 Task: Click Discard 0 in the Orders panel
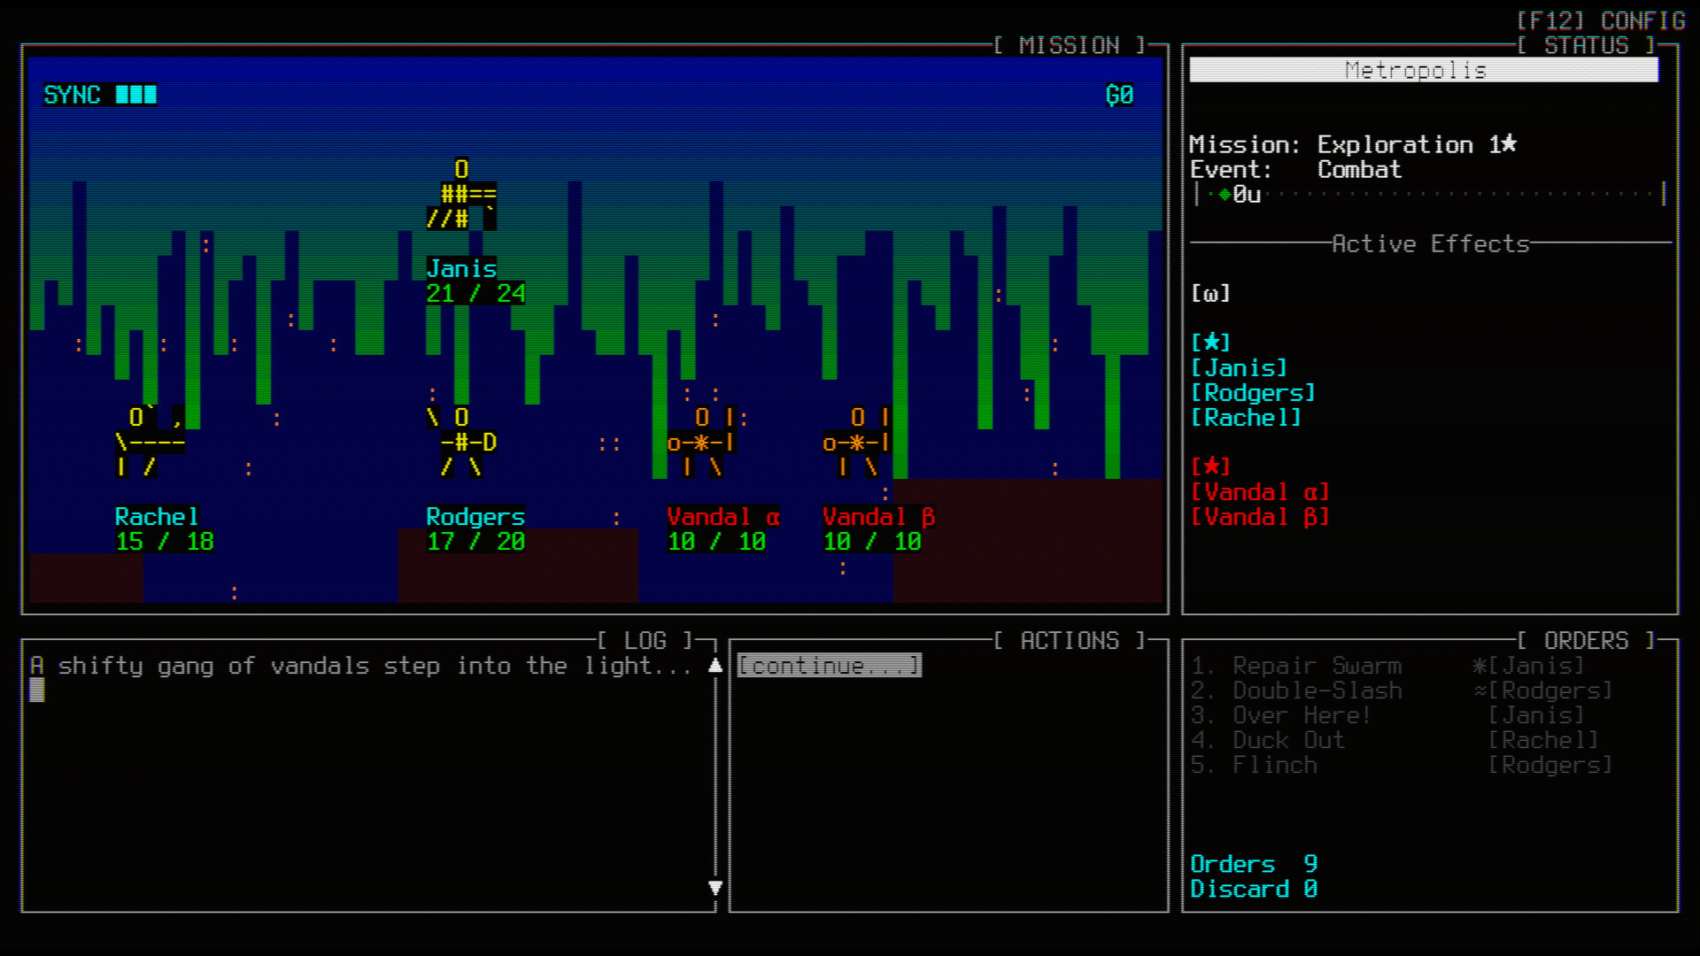tap(1254, 889)
